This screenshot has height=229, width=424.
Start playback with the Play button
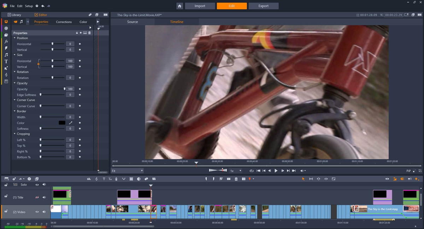pos(276,171)
